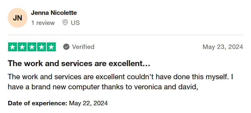Click the US country label
251x113 pixels.
coord(75,23)
